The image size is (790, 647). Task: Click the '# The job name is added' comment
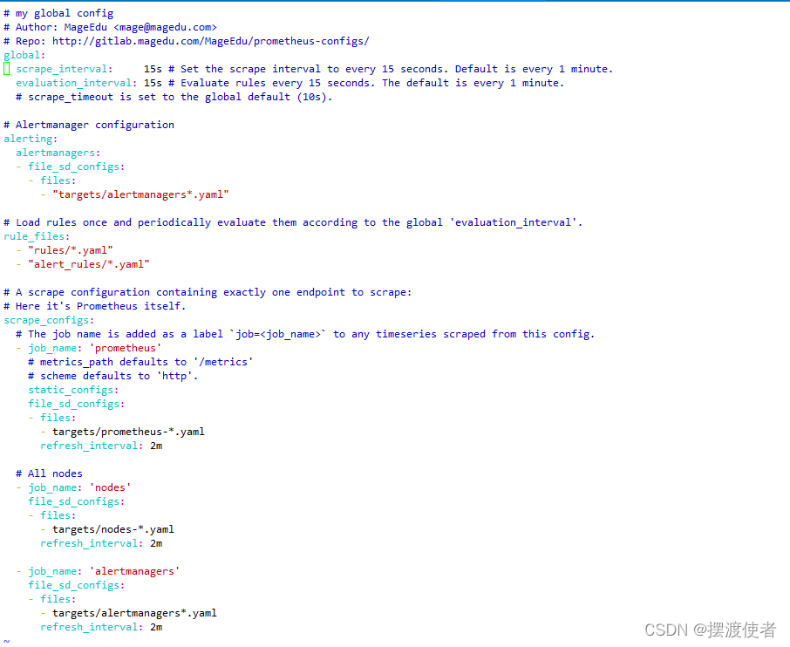click(305, 334)
